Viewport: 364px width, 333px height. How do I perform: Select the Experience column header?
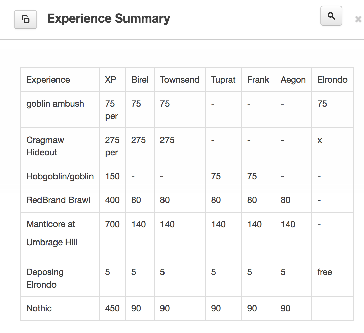coord(48,80)
